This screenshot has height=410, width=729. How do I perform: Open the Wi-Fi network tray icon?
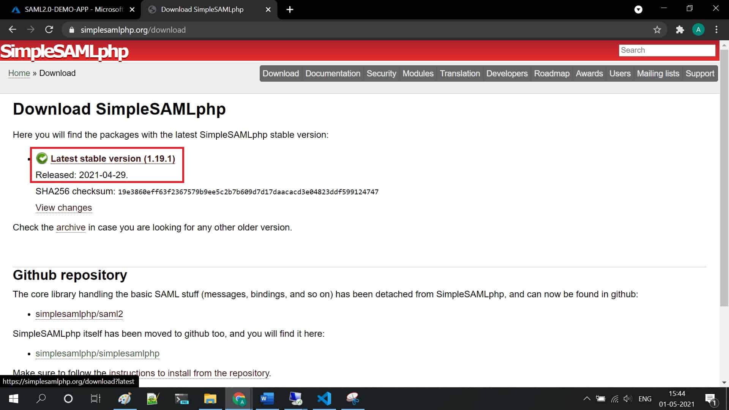click(615, 399)
